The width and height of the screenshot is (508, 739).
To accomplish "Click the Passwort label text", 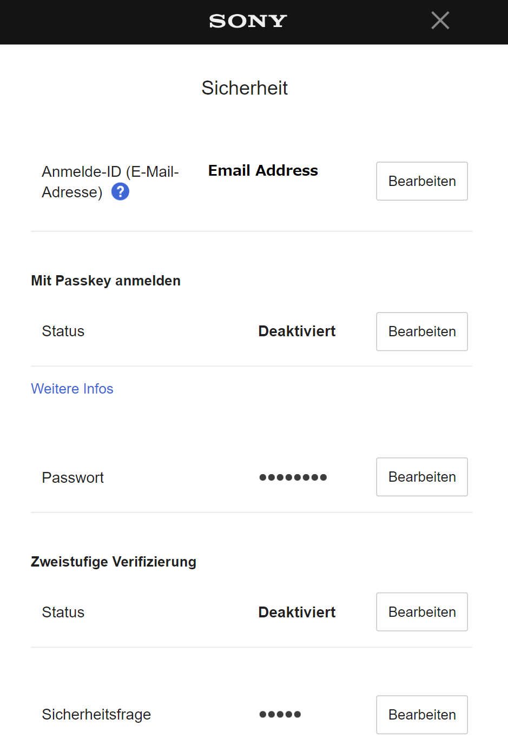I will [72, 478].
